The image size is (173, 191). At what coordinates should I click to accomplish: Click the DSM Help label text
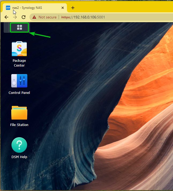19,157
